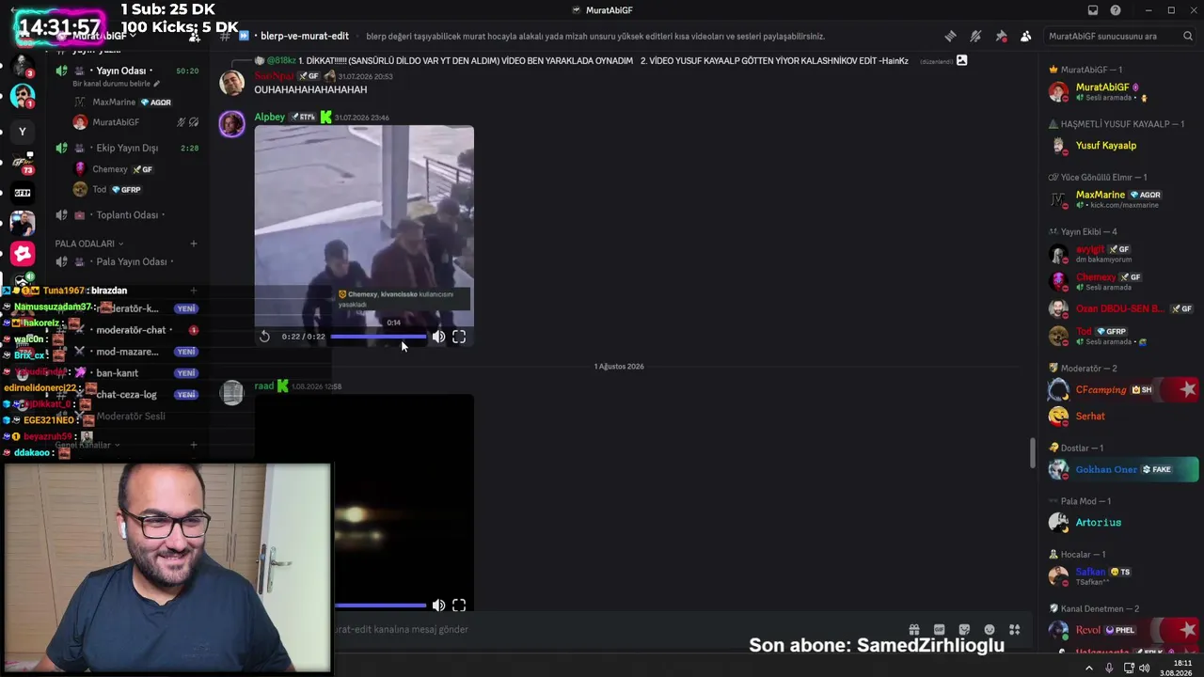Replay Alpbey's video from the start
The width and height of the screenshot is (1204, 677).
tap(265, 337)
